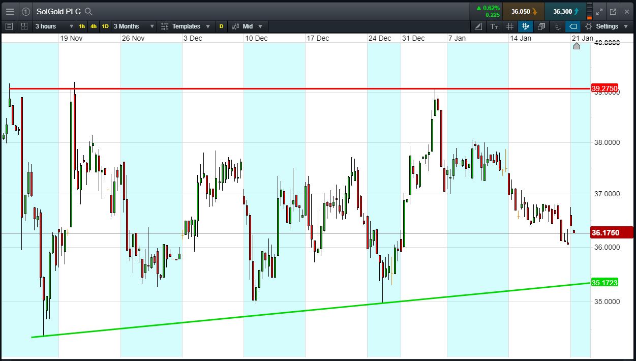Expand the 3 Months range dropdown

(133, 26)
